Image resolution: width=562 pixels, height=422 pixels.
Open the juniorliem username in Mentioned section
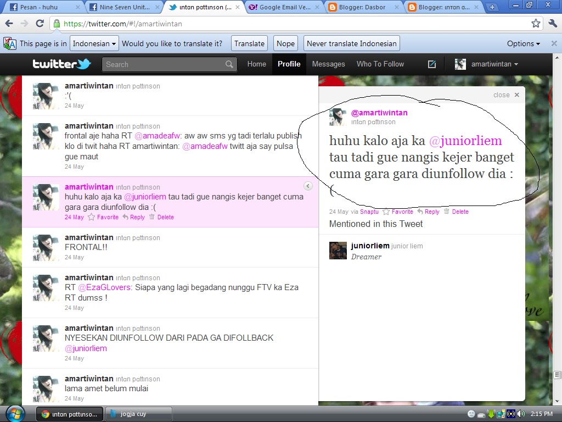click(x=370, y=246)
